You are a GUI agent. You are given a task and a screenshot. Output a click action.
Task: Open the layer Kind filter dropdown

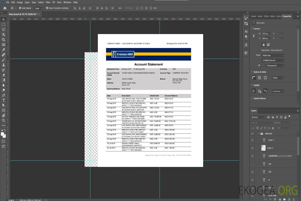pyautogui.click(x=258, y=117)
